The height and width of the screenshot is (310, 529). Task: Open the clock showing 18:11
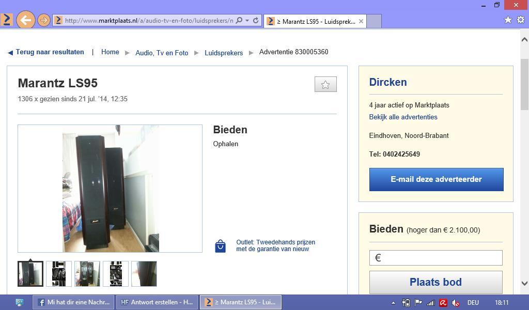point(502,303)
